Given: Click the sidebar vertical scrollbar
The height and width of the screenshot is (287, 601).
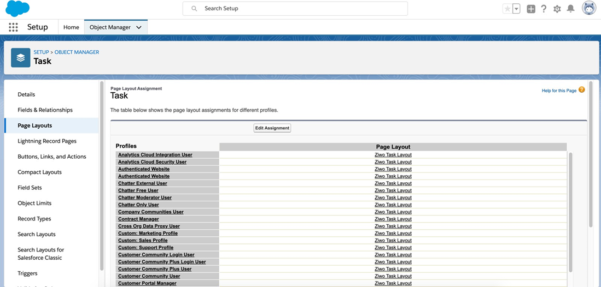Looking at the screenshot, I should coord(102,176).
